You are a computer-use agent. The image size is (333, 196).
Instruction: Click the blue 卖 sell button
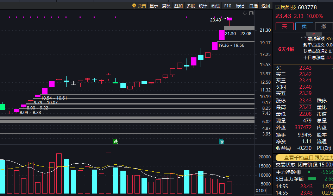304,26
